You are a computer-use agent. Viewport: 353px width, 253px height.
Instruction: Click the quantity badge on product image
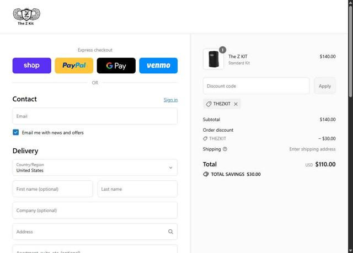(222, 50)
